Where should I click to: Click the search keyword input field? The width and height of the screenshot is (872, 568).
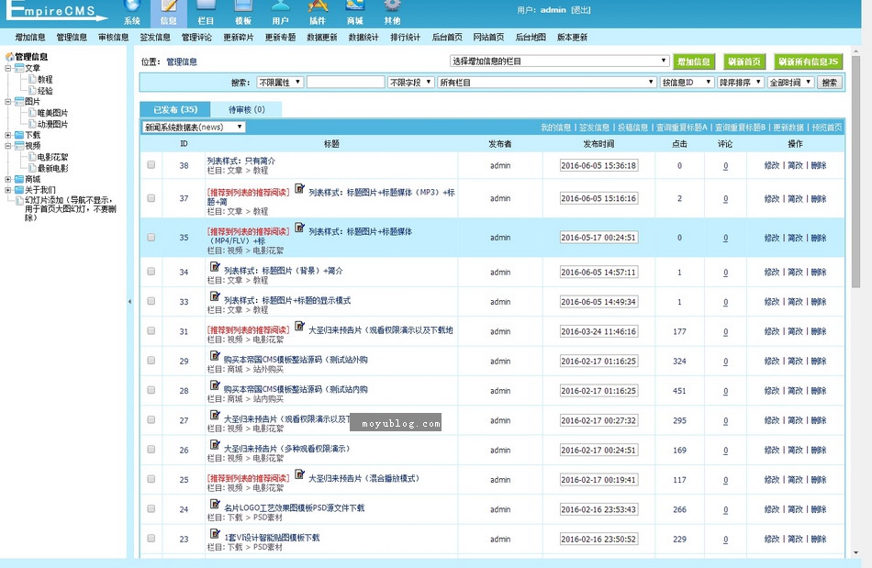point(345,83)
